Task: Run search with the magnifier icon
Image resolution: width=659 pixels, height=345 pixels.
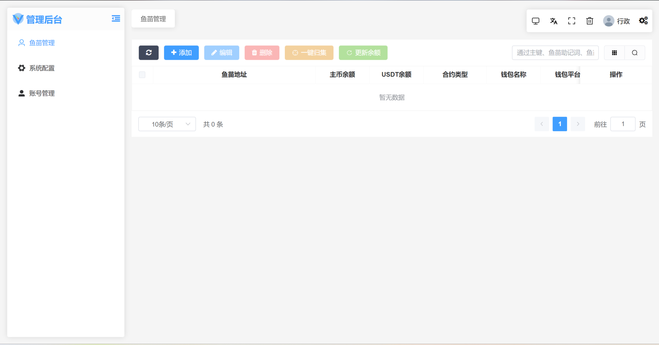Action: 634,52
